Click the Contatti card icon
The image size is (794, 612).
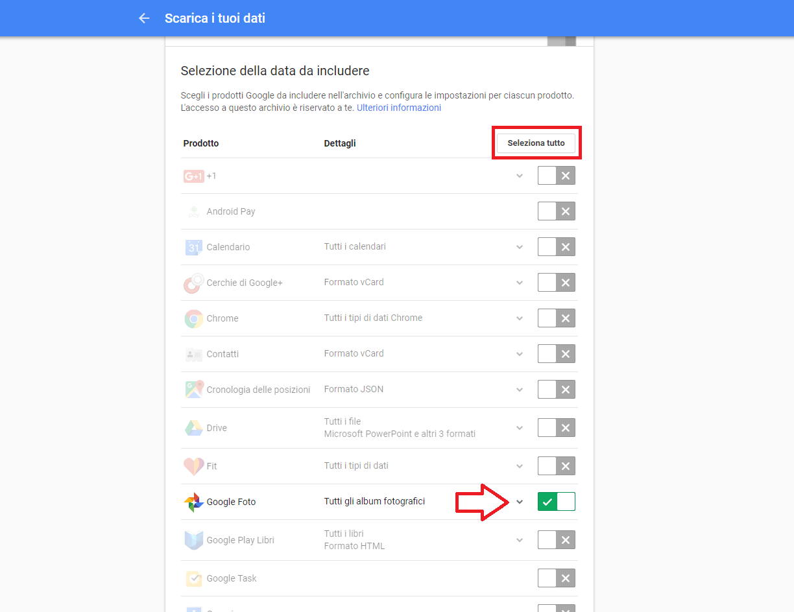193,354
